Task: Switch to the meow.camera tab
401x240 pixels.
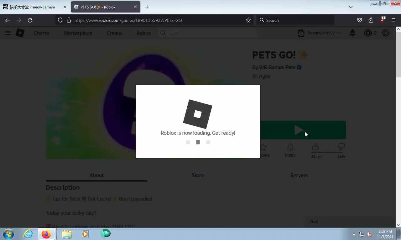Action: (x=35, y=7)
